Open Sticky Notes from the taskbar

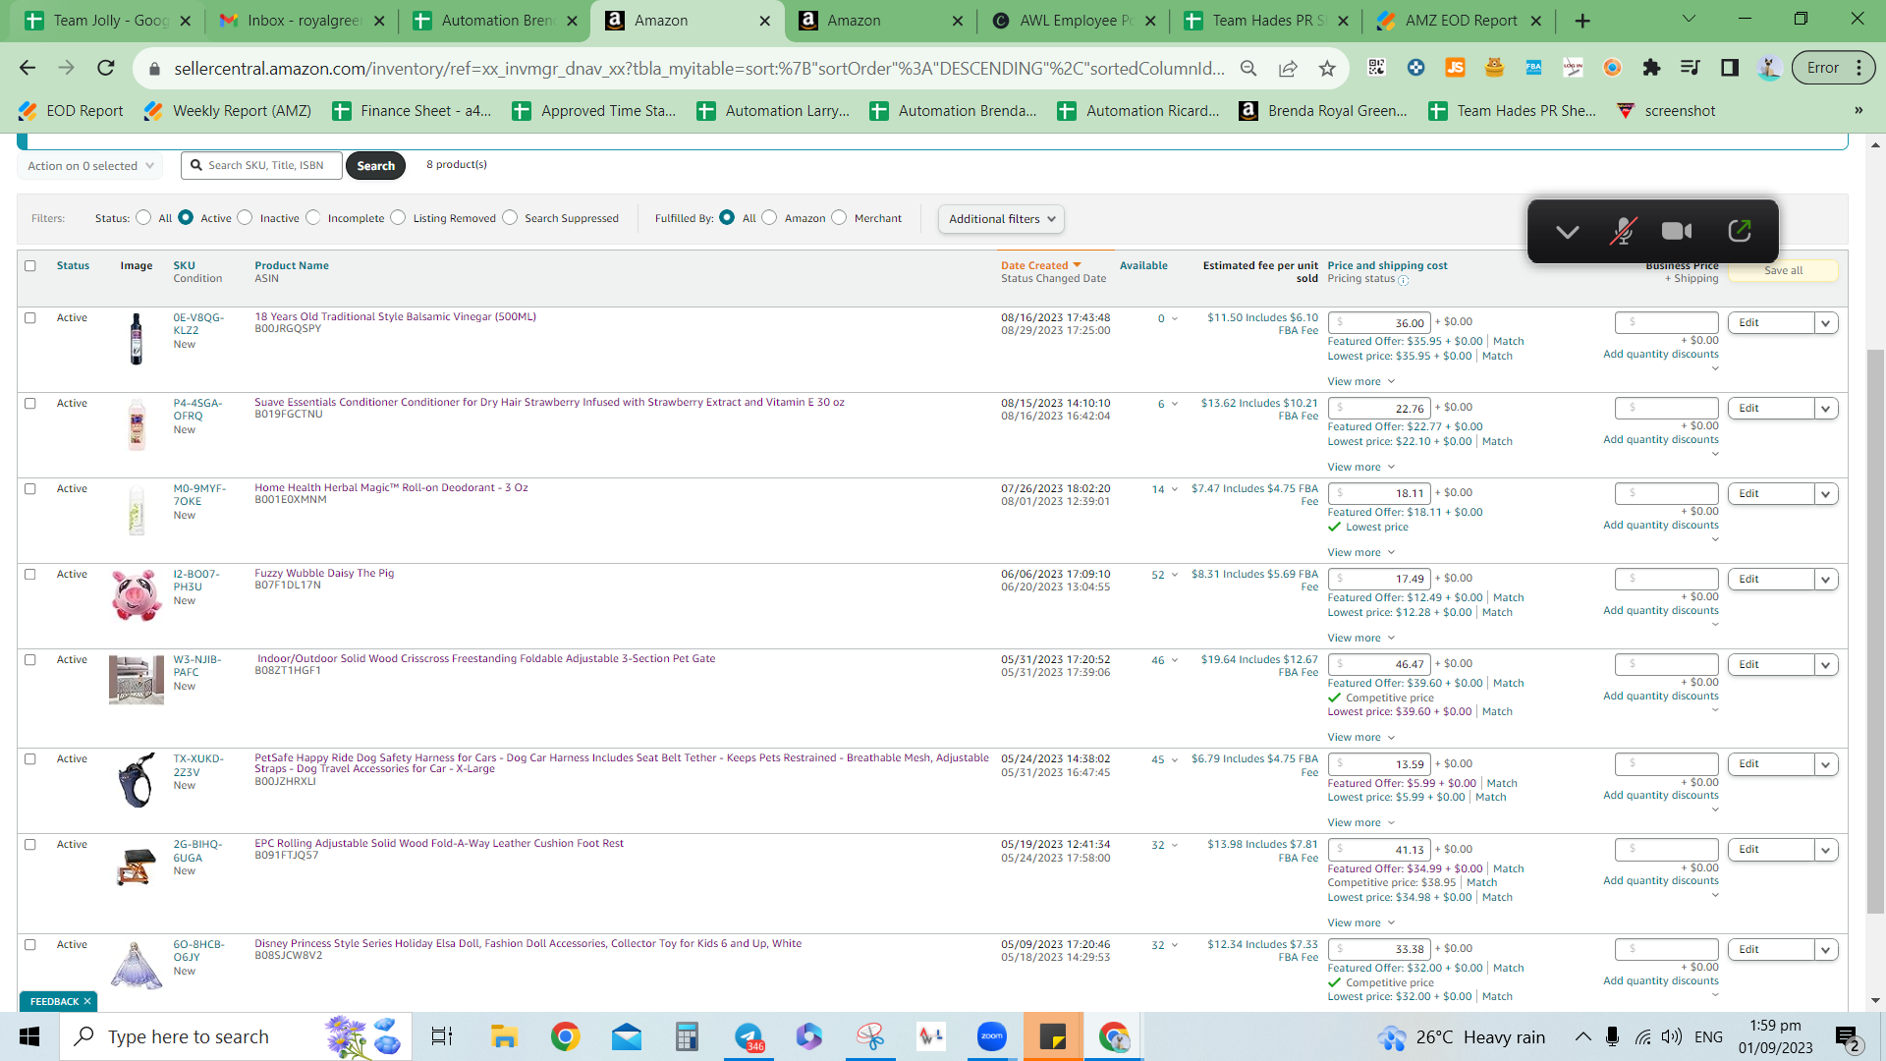click(x=1053, y=1036)
